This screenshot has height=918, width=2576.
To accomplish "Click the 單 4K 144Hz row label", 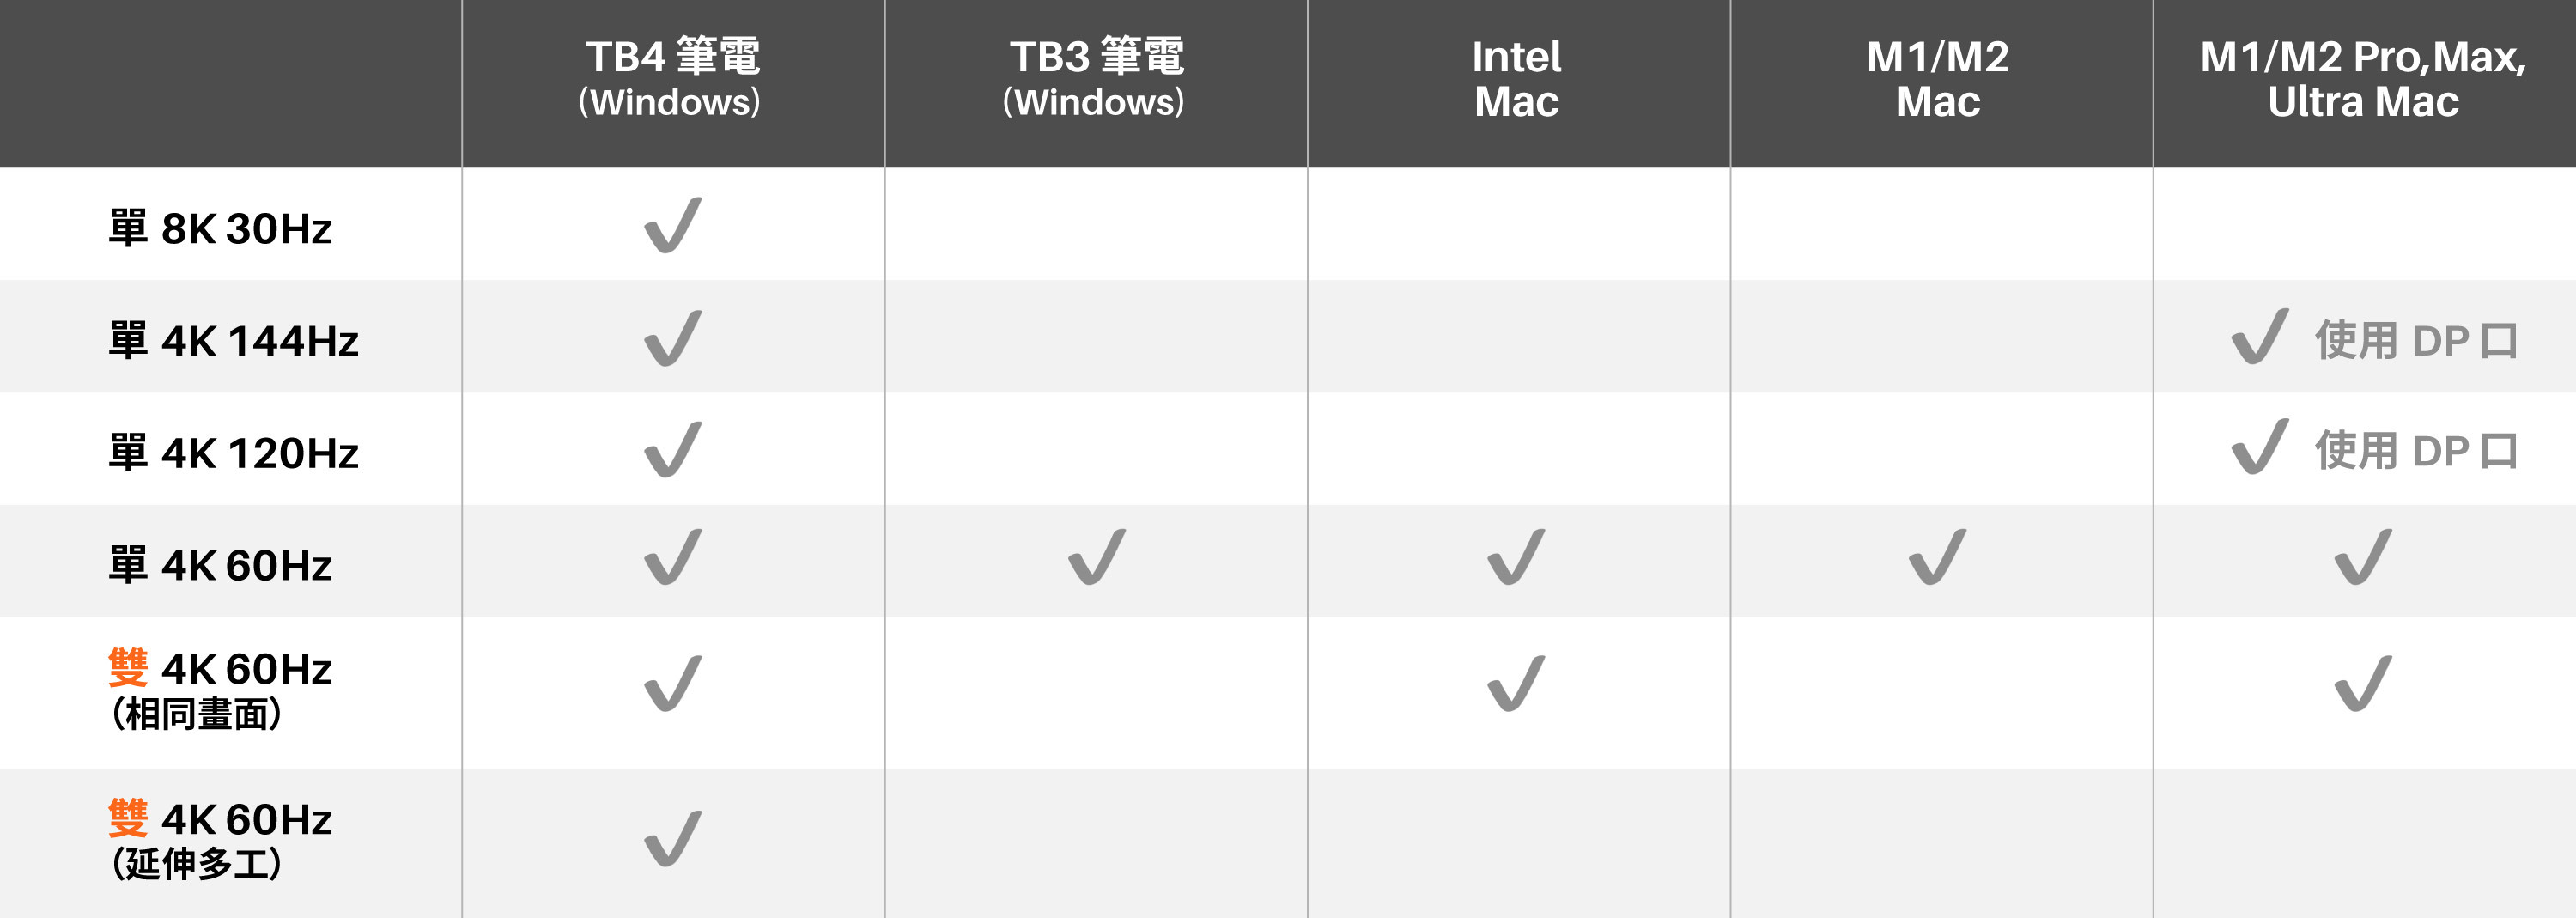I will 233,341.
